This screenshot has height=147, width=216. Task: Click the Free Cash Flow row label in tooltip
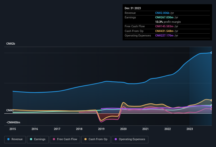click(x=135, y=26)
